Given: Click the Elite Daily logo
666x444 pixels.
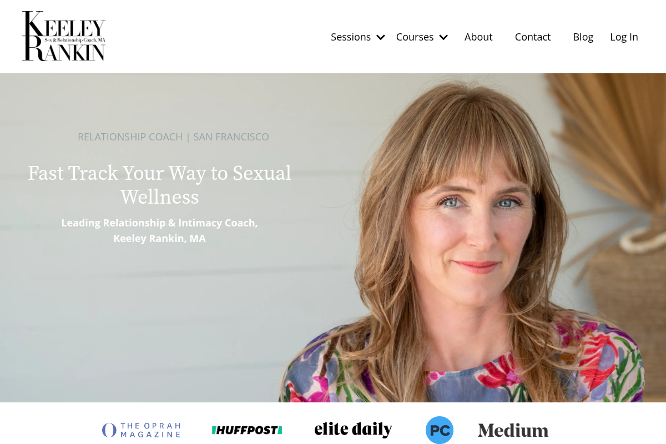Looking at the screenshot, I should point(353,430).
